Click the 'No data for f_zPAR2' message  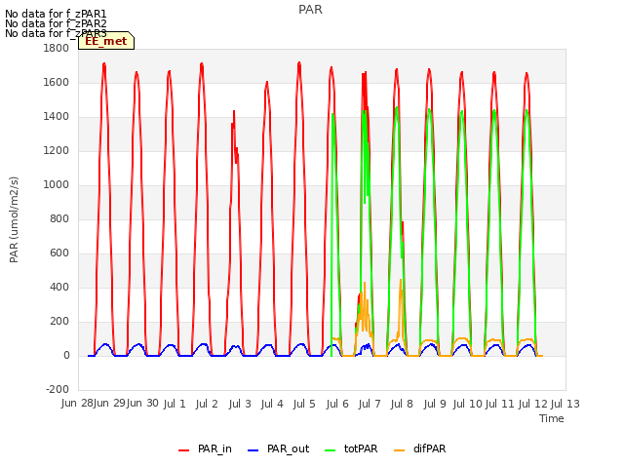[x=56, y=23]
